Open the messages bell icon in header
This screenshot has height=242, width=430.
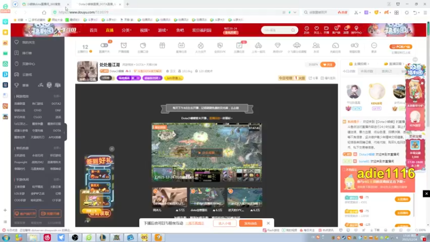click(346, 29)
